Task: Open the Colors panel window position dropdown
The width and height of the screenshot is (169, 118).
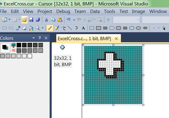Action: [34, 38]
